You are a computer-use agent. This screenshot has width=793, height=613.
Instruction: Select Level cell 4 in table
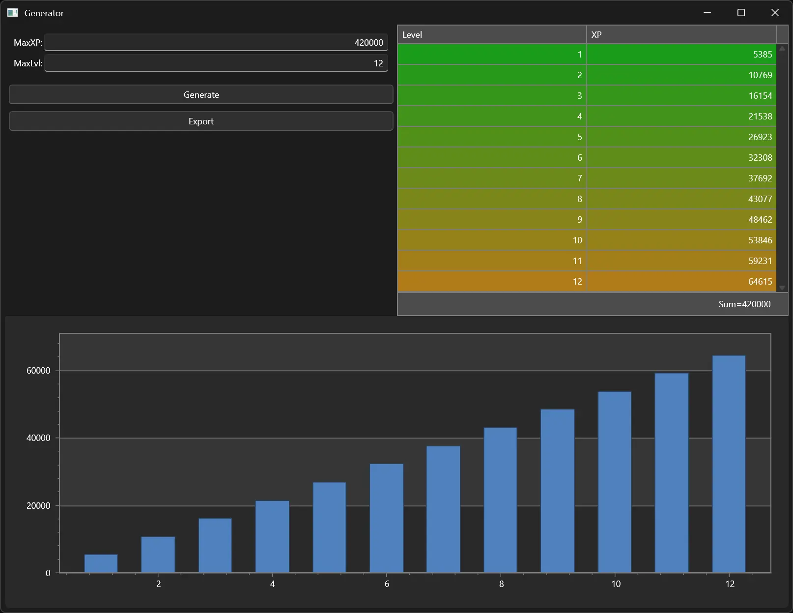coord(492,117)
